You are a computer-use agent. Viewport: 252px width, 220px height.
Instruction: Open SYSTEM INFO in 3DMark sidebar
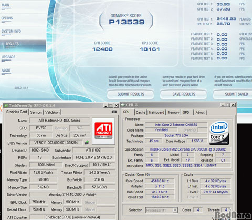11,32
